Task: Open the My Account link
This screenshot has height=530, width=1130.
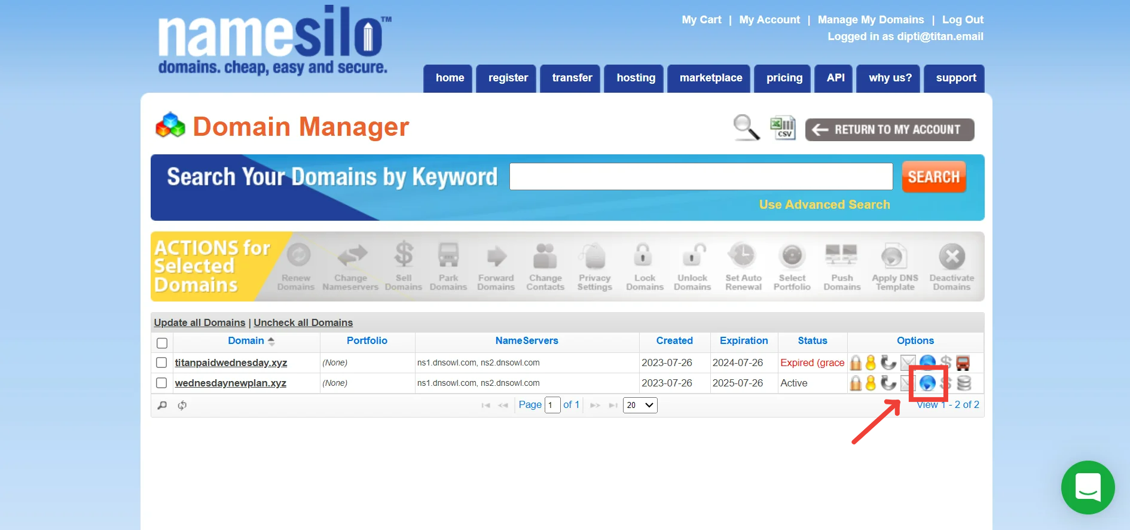Action: 769,20
